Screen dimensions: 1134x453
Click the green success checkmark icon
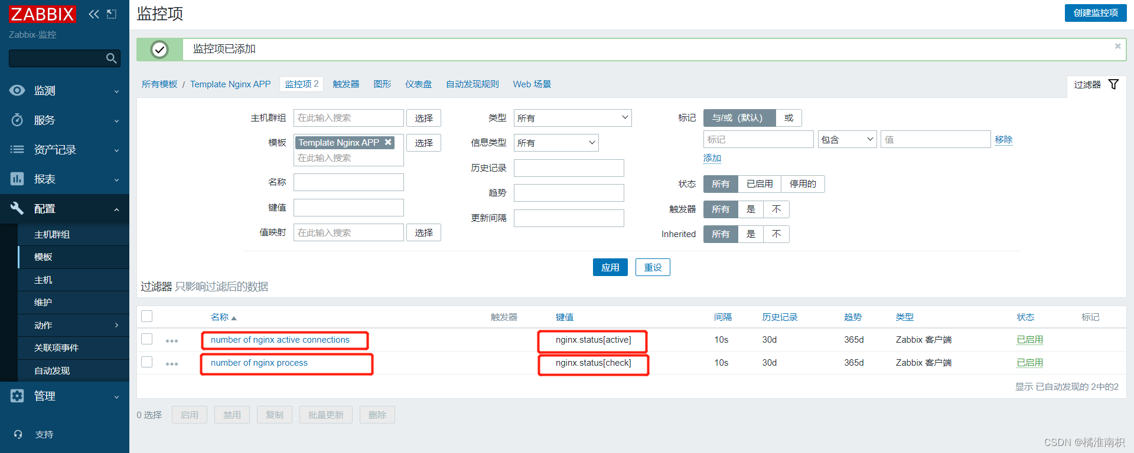point(159,50)
